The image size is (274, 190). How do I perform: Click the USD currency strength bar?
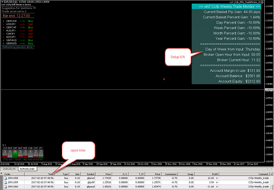pyautogui.click(x=5, y=153)
